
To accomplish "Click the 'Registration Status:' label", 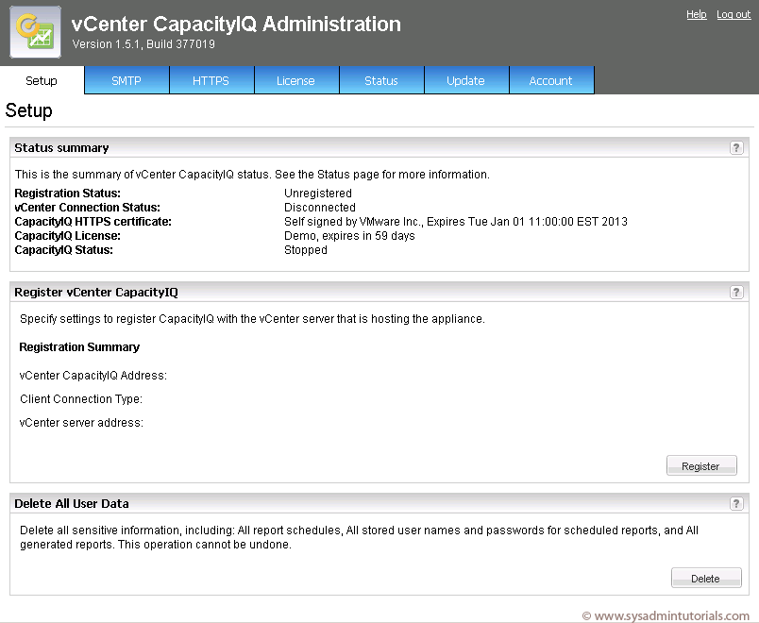I will (68, 194).
